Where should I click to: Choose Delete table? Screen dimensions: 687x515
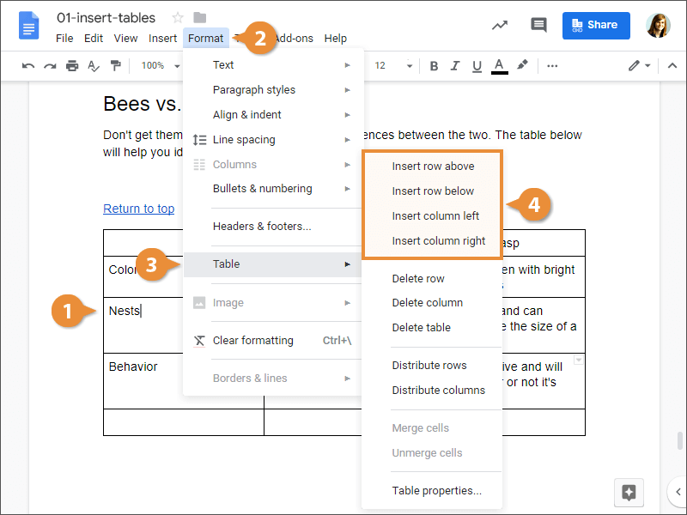[432, 328]
